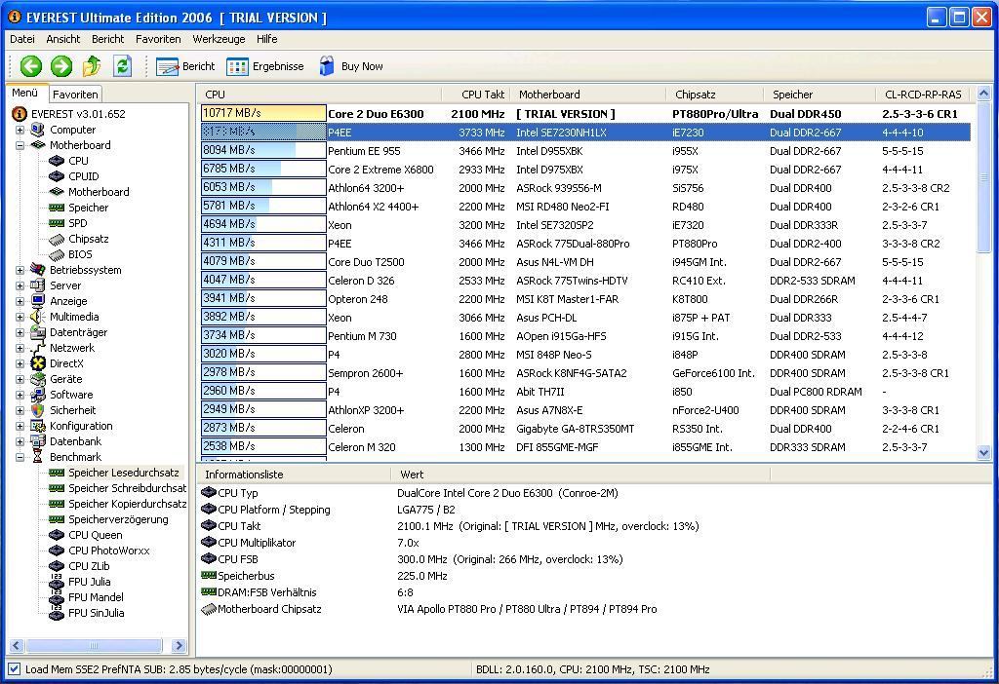Toggle the checkbox in the status bar
Image resolution: width=999 pixels, height=684 pixels.
click(x=14, y=669)
